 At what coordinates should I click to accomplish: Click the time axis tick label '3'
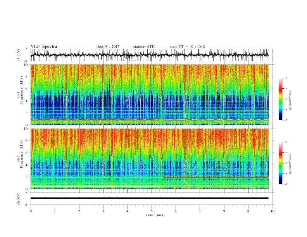click(x=103, y=211)
